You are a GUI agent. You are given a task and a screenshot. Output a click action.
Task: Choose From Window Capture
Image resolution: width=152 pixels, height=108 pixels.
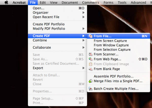point(119,45)
